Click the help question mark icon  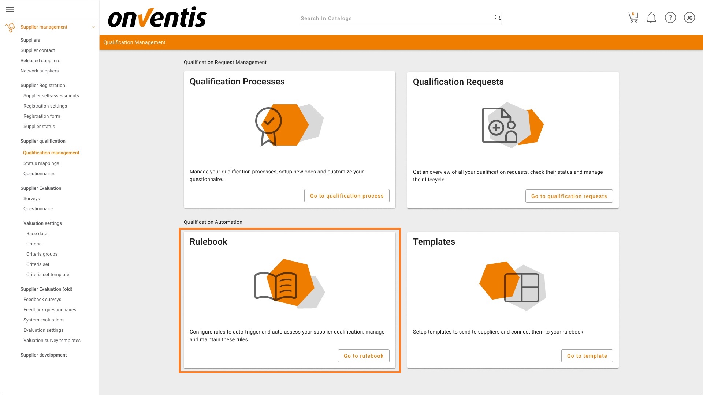(x=670, y=18)
